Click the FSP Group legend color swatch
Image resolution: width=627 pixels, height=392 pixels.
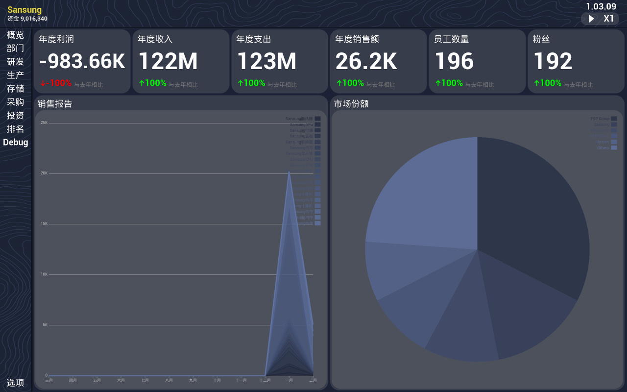pos(614,119)
